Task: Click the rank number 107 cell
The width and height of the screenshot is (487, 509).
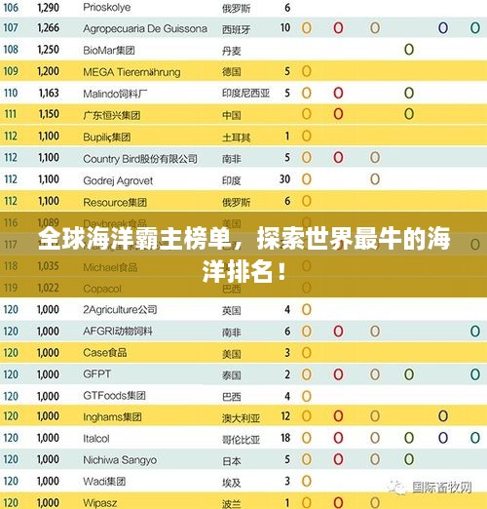Action: pos(11,27)
